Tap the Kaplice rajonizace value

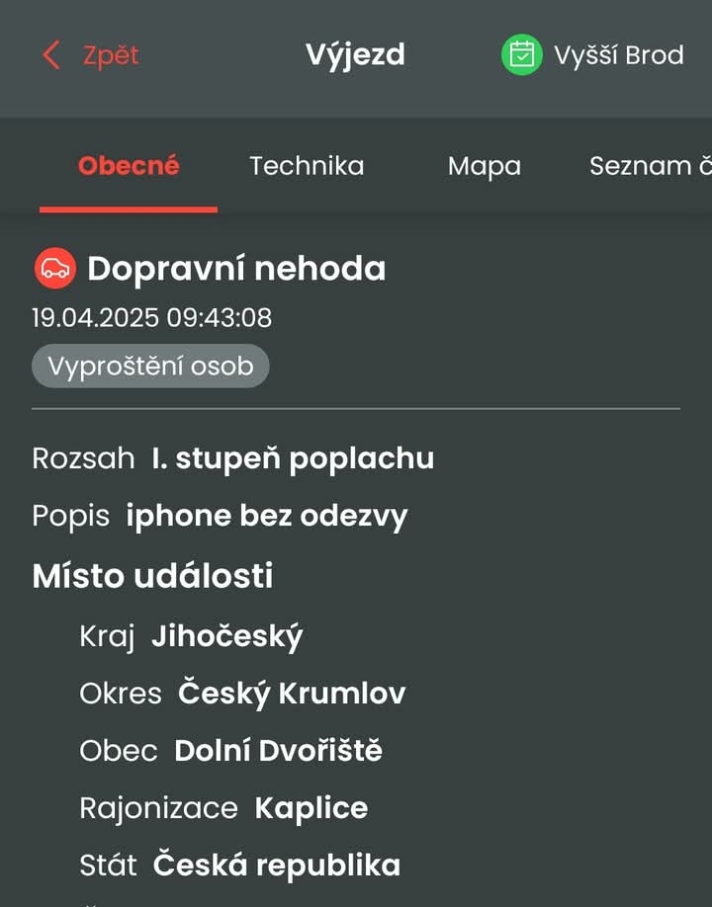coord(311,808)
